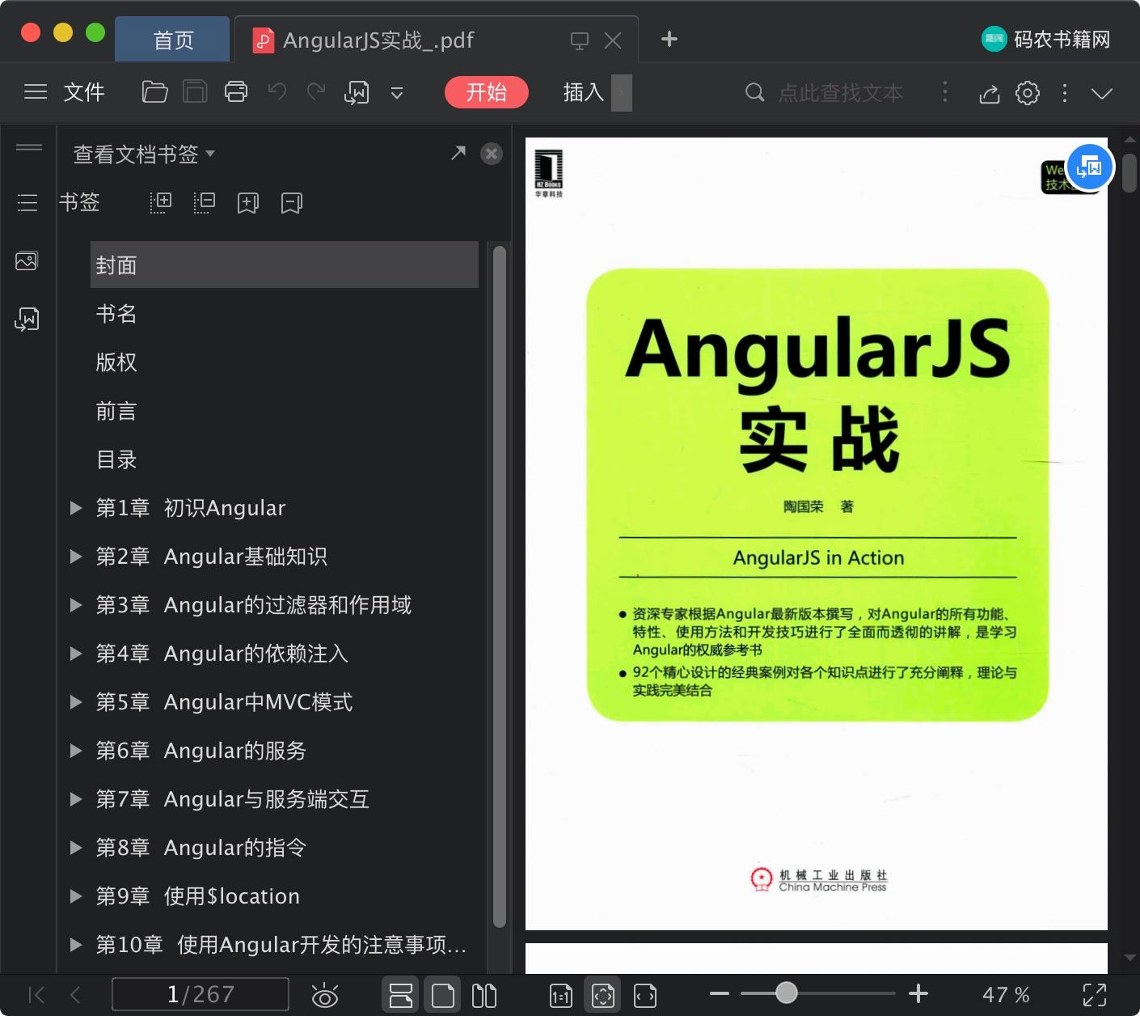1140x1016 pixels.
Task: Open the hamburger file menu icon
Action: click(36, 92)
